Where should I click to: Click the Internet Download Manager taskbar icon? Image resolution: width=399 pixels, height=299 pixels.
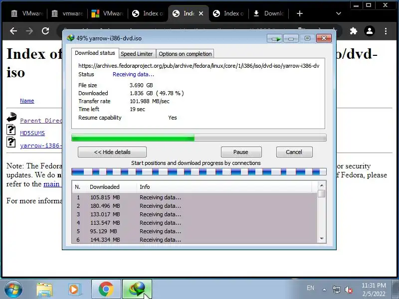point(137,289)
